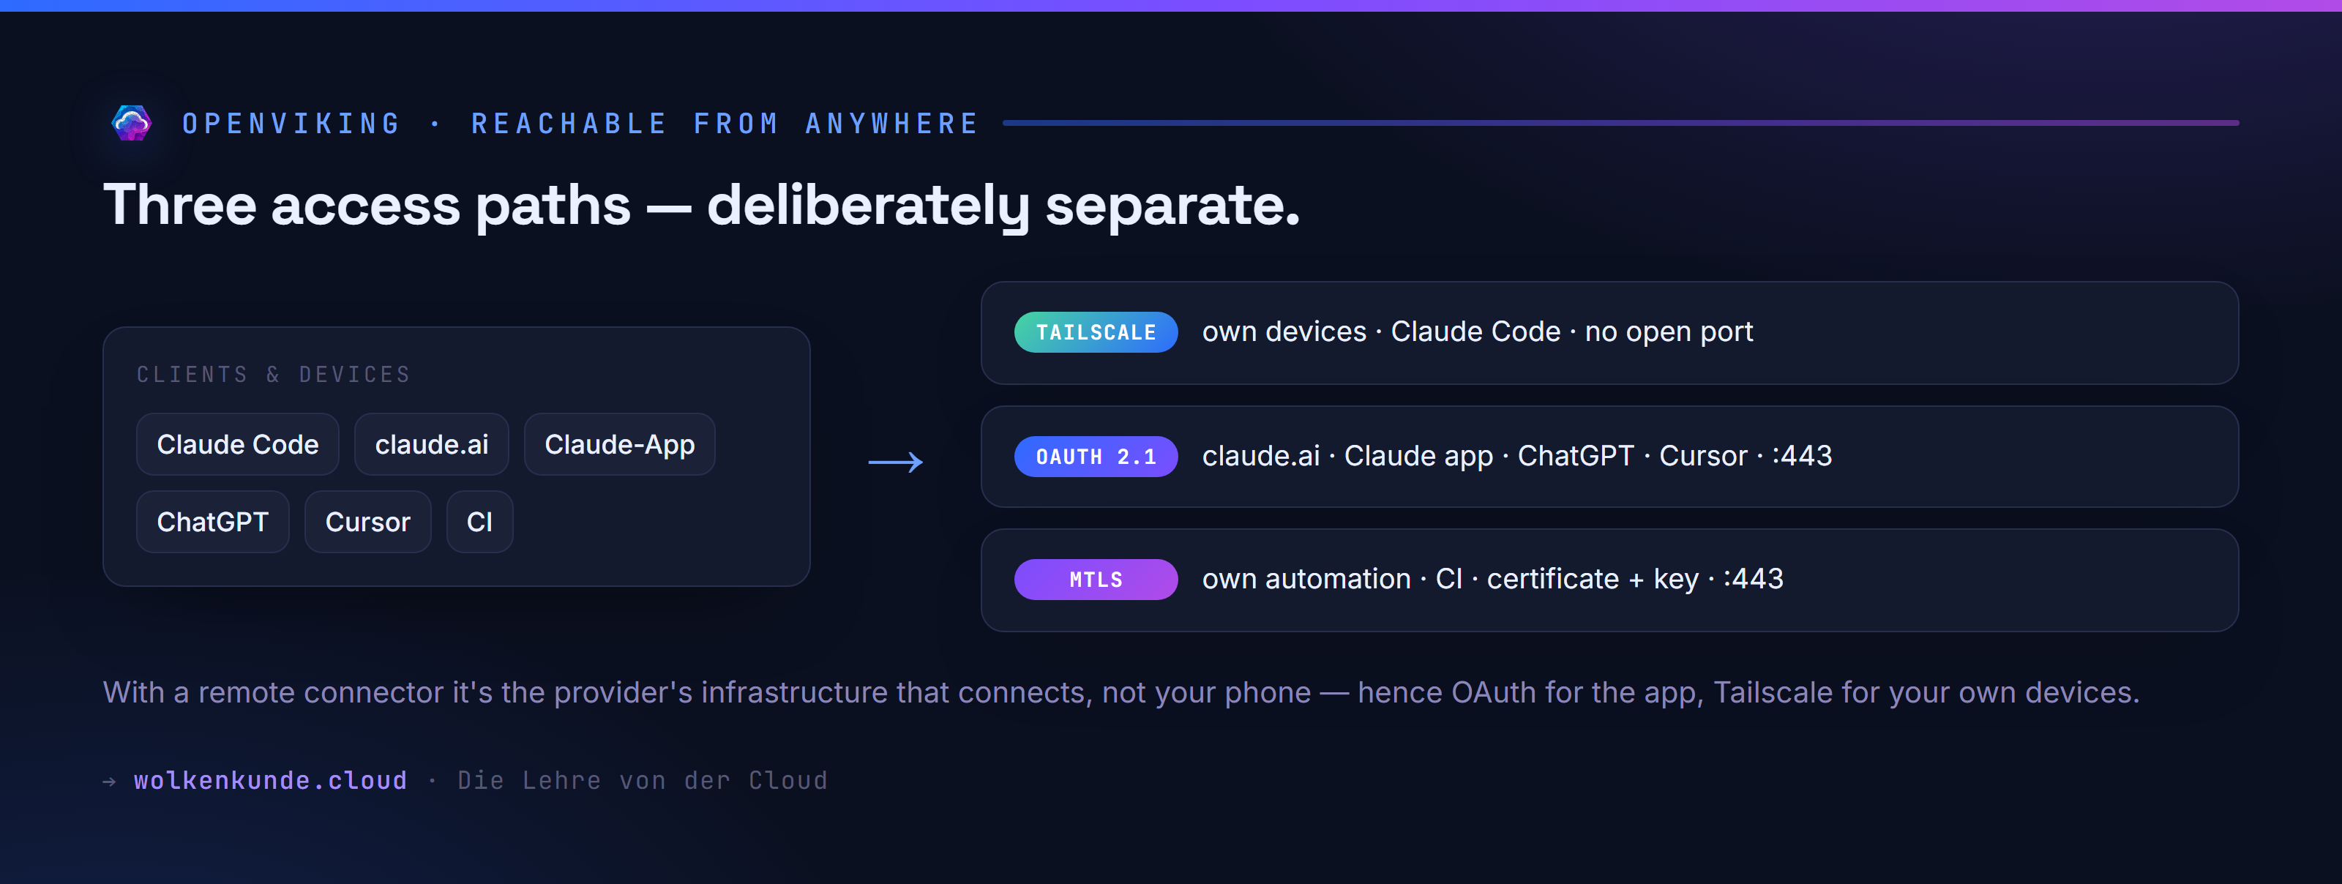Click text 'own devices · Claude Code · no open port'

coord(1478,332)
